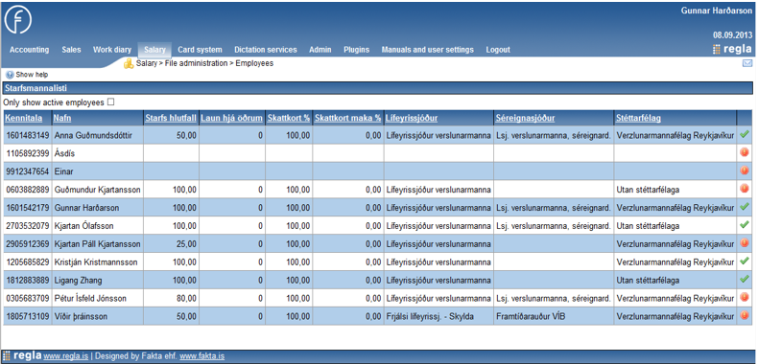Click the 25,00 Starfs hlutfall value
The height and width of the screenshot is (364, 758).
186,244
